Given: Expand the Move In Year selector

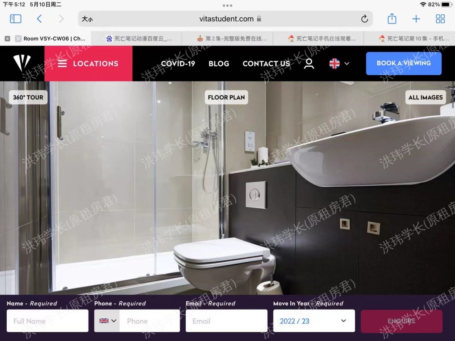Looking at the screenshot, I should click(x=314, y=321).
